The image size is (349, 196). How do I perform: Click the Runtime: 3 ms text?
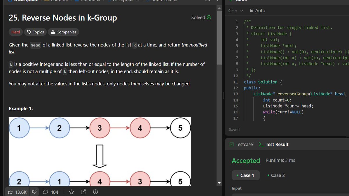pyautogui.click(x=280, y=160)
